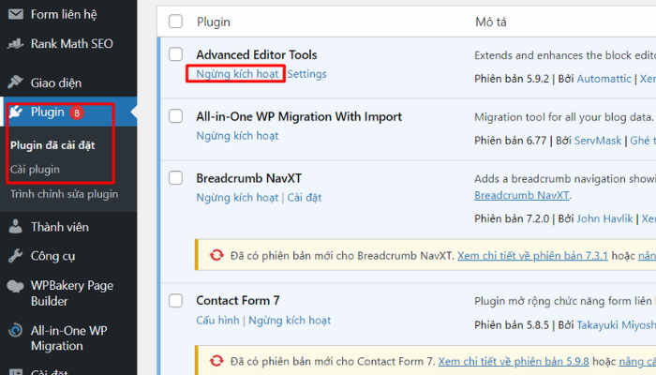Open Xem chi tiết về phiên bản 5.9.8

click(514, 361)
